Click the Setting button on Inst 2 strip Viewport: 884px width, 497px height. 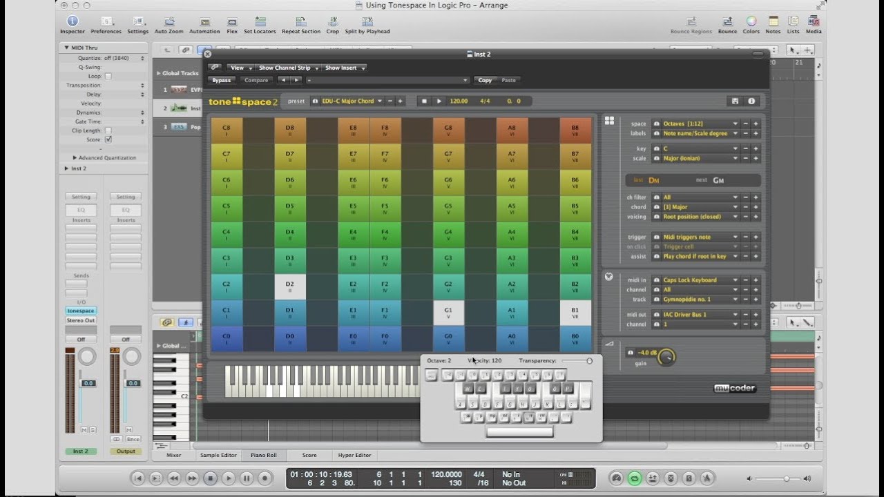[x=81, y=197]
